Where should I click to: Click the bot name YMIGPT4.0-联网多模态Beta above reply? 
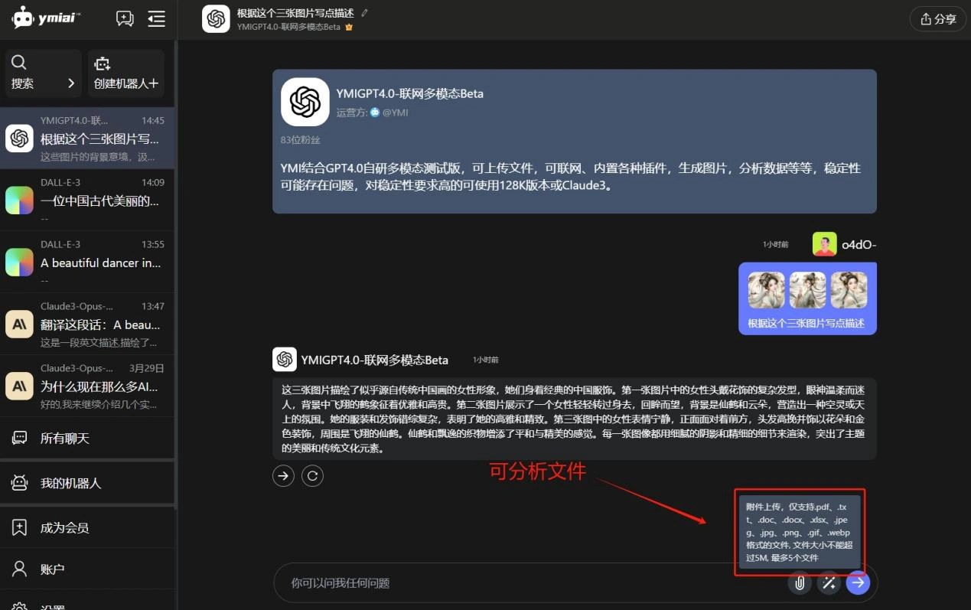(375, 360)
